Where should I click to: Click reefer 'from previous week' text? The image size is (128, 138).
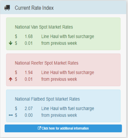(59, 79)
